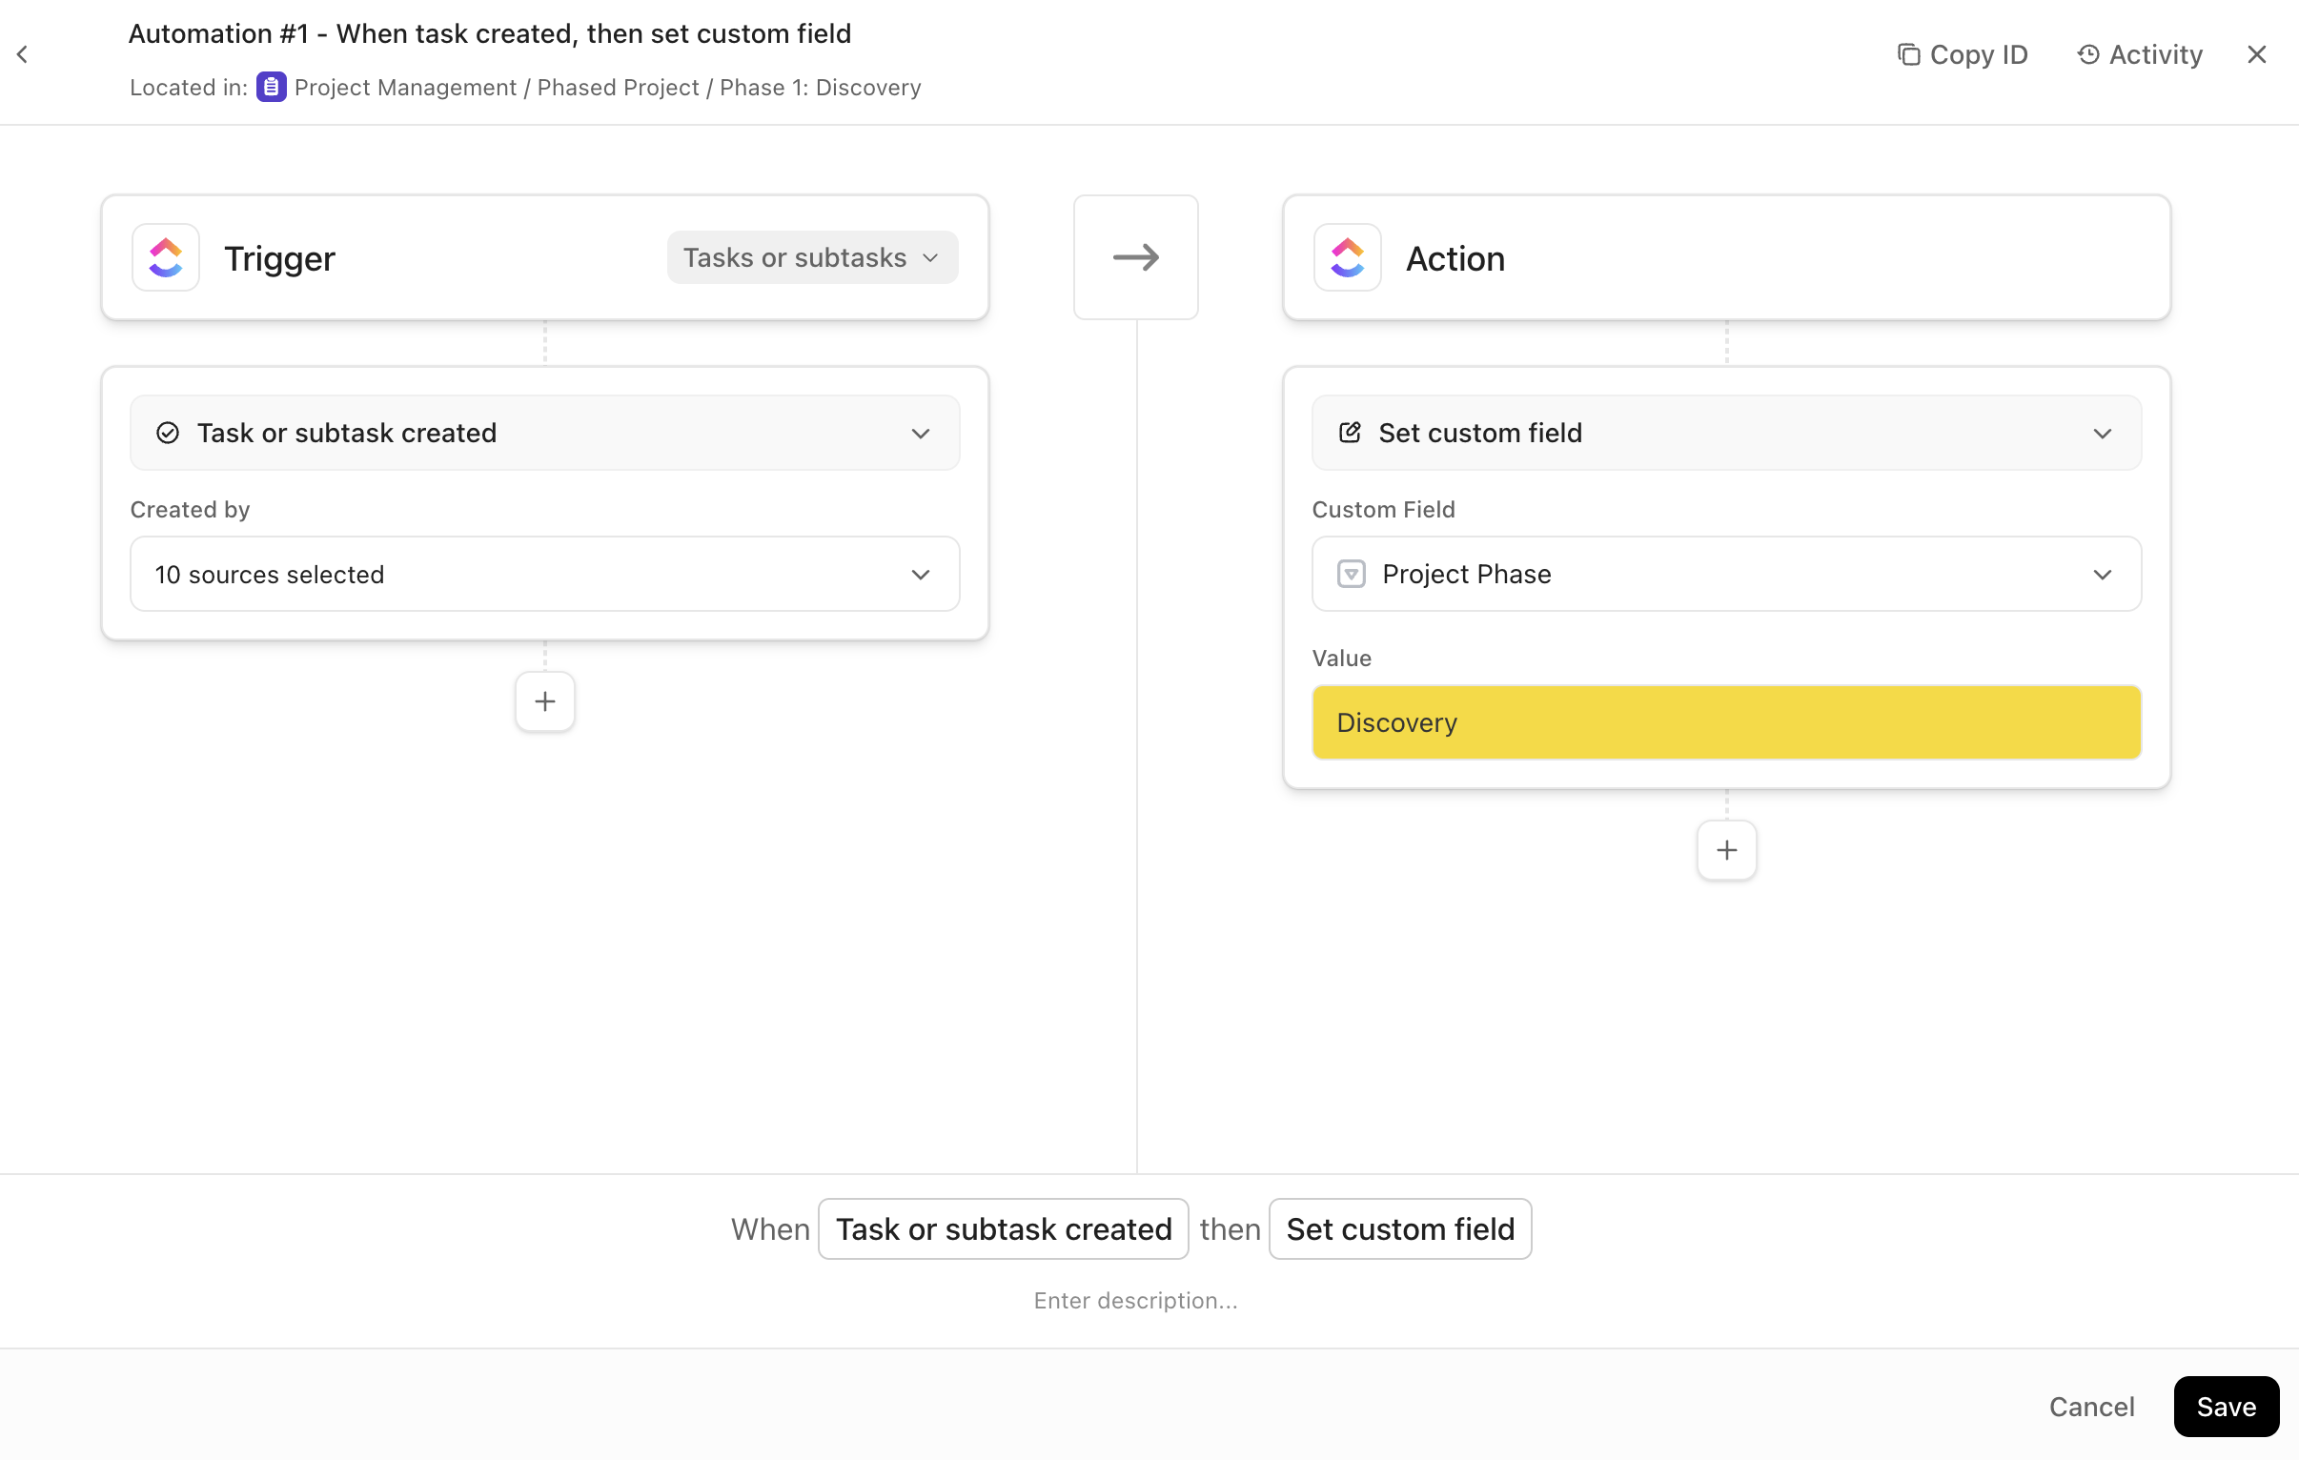Save the automation
The image size is (2299, 1460).
coord(2226,1406)
